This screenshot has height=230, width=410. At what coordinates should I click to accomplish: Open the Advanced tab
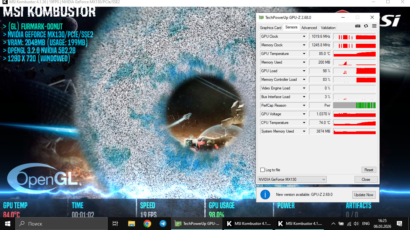click(309, 28)
